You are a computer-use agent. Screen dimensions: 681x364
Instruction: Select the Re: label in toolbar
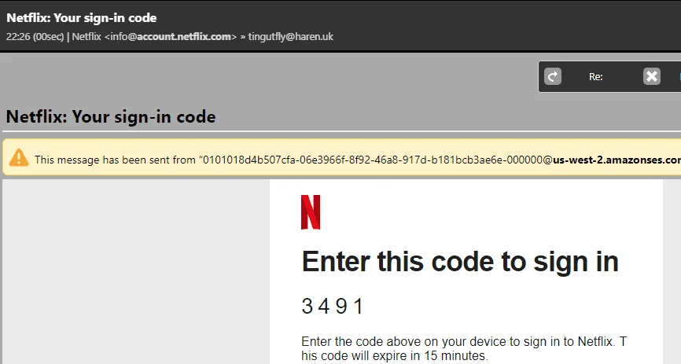click(595, 77)
